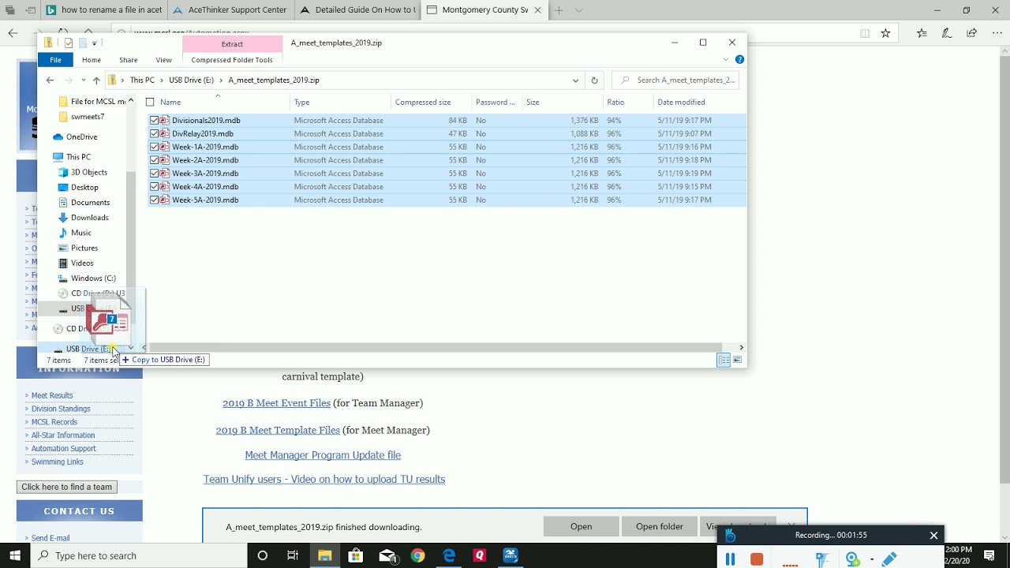Switch to Microsoft Edge on the taskbar
1010x568 pixels.
coord(449,555)
